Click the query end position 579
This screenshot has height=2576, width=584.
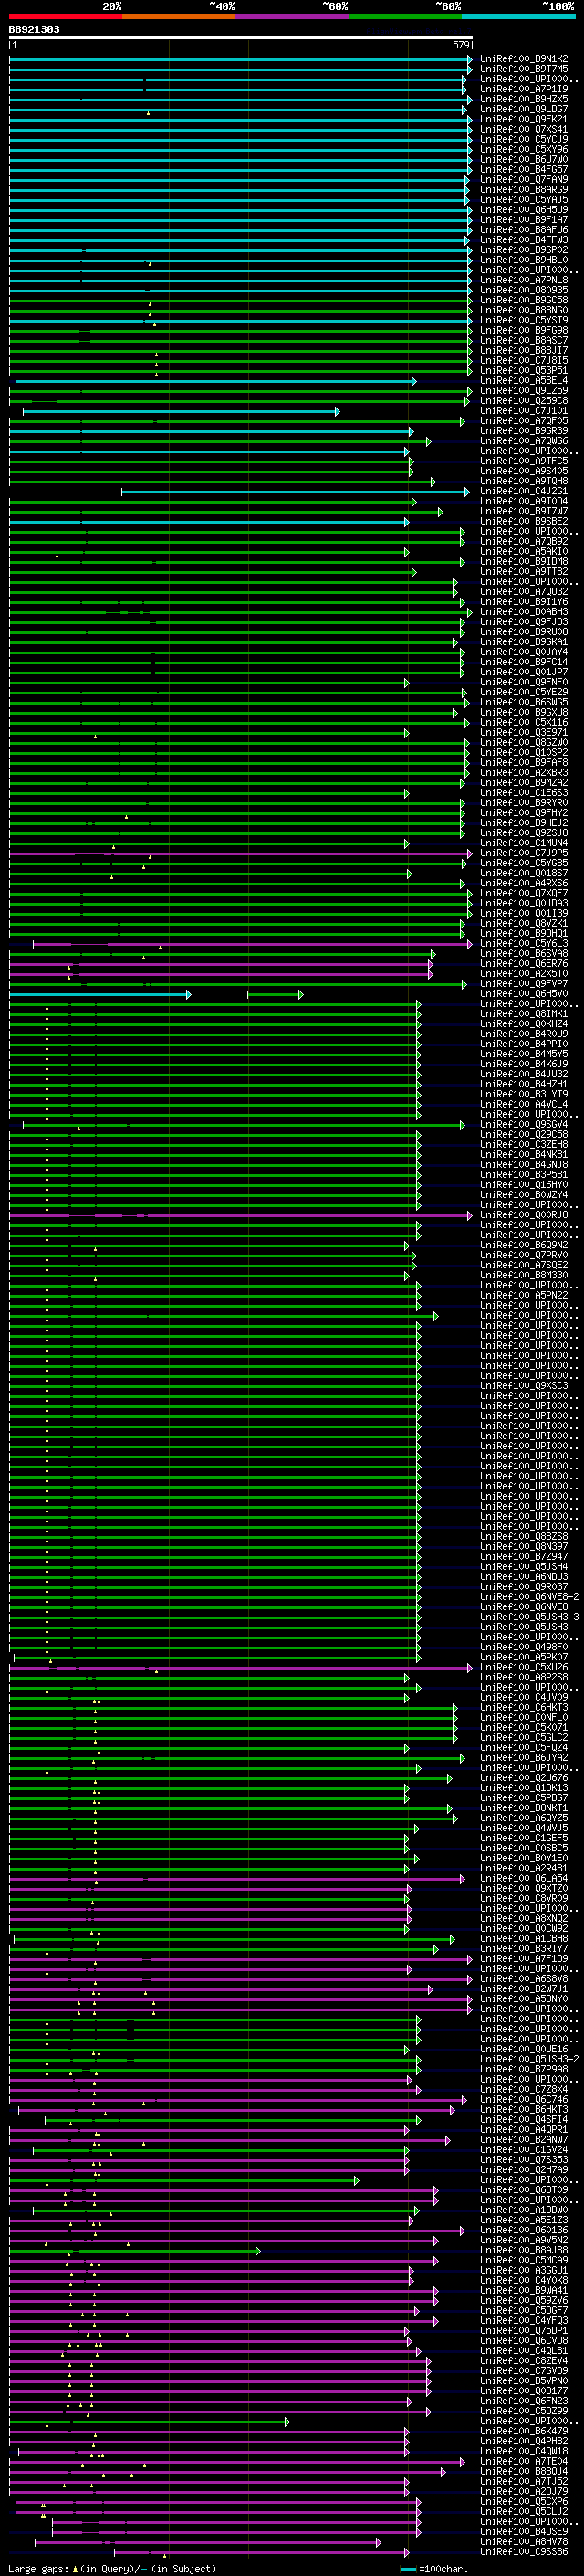461,45
